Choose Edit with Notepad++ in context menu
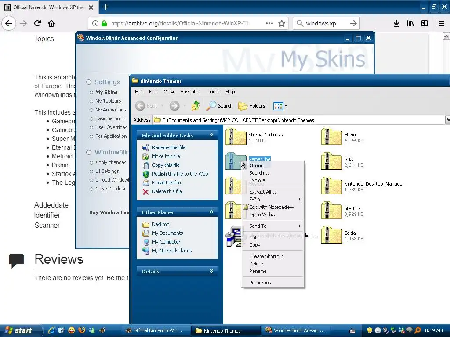Screen dimensions: 450x337 273,207
